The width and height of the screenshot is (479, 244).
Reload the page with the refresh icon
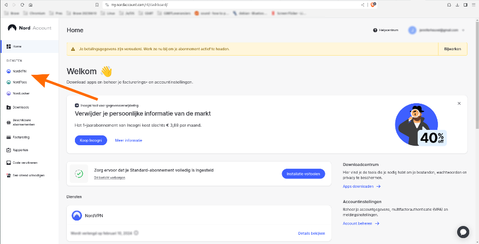pos(22,5)
